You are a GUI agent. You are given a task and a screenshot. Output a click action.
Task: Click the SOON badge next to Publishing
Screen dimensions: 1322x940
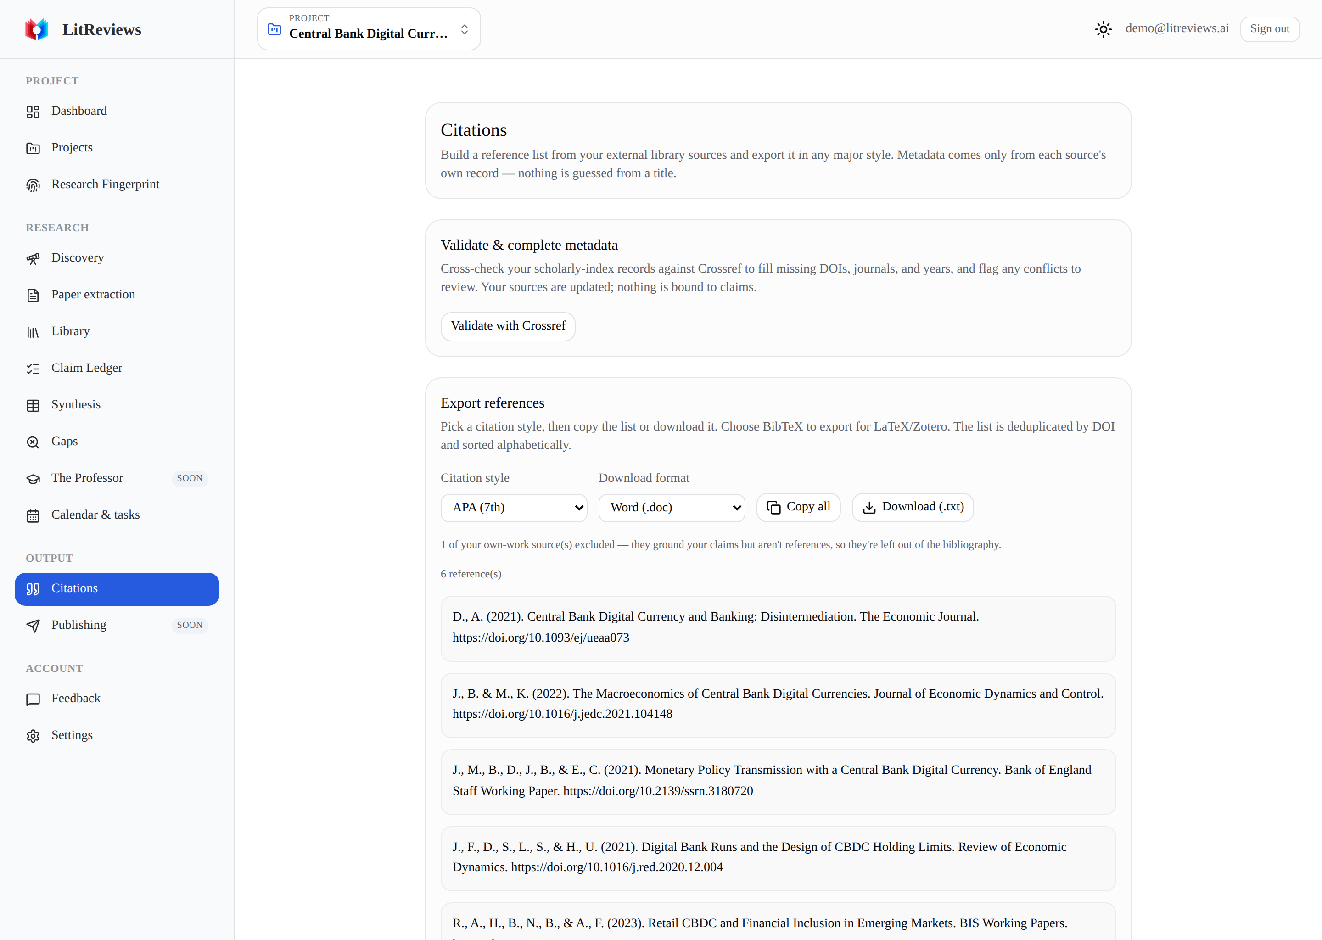pyautogui.click(x=189, y=626)
